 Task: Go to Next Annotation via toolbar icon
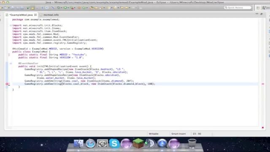pyautogui.click(x=109, y=8)
